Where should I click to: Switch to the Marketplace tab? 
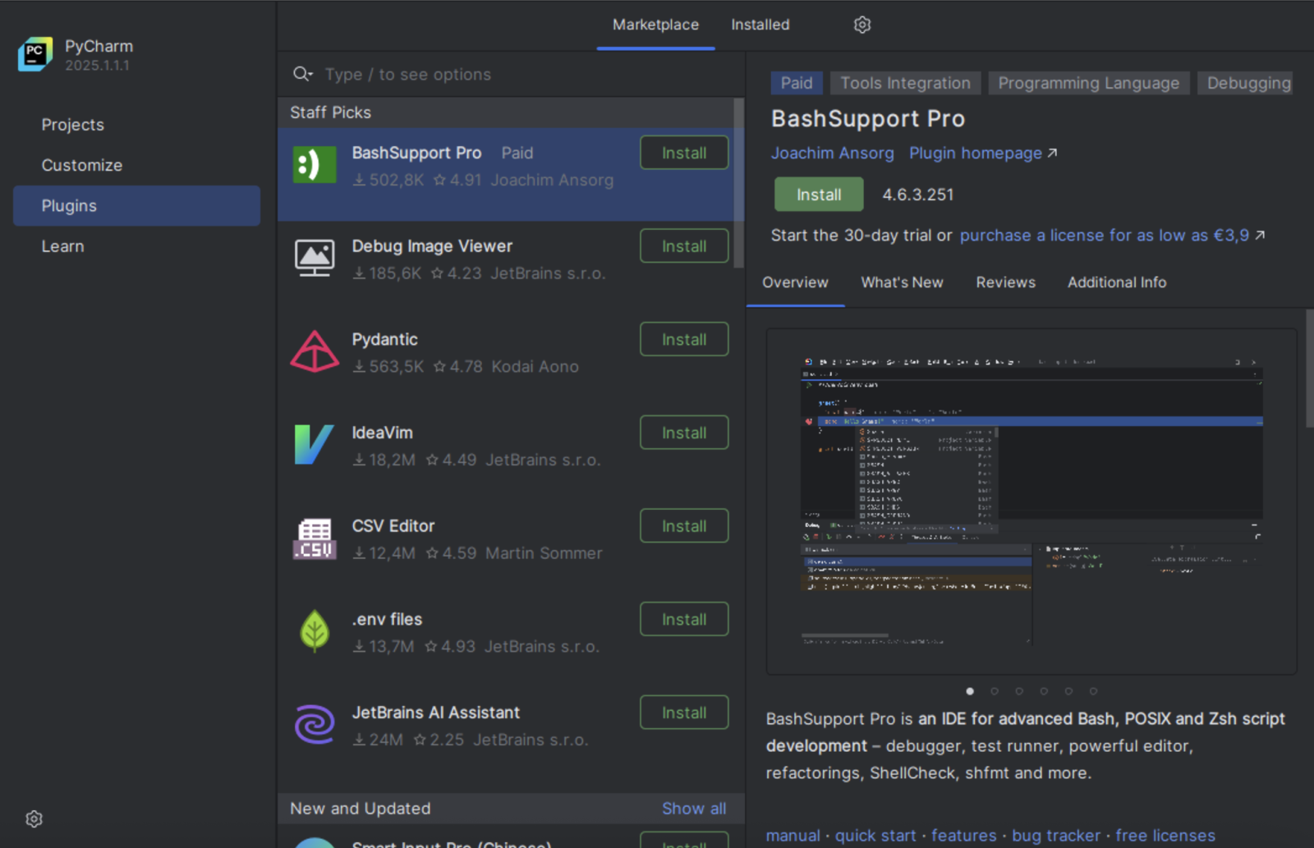click(x=655, y=25)
